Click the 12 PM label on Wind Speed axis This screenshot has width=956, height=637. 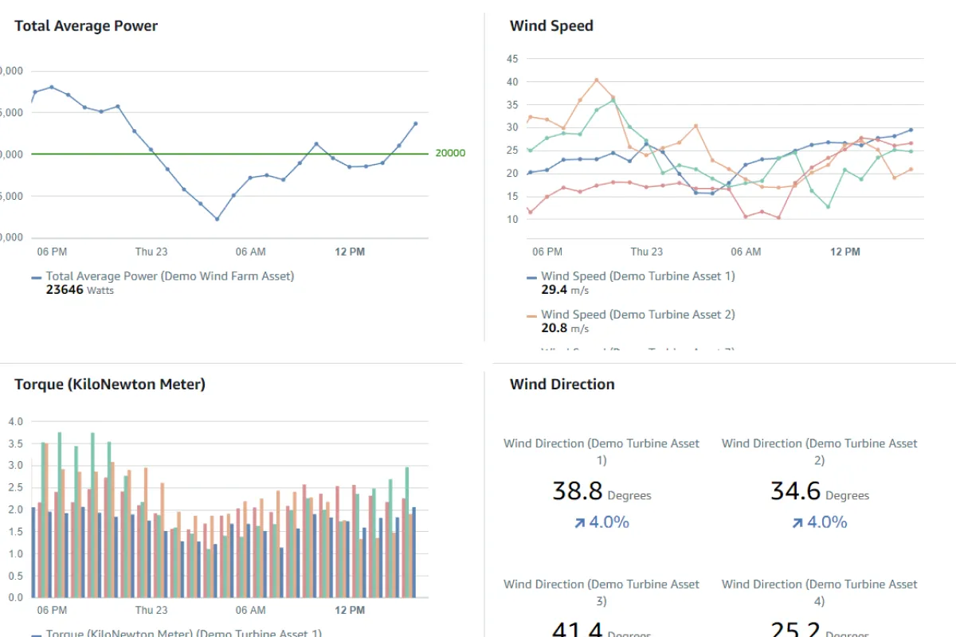pos(845,252)
